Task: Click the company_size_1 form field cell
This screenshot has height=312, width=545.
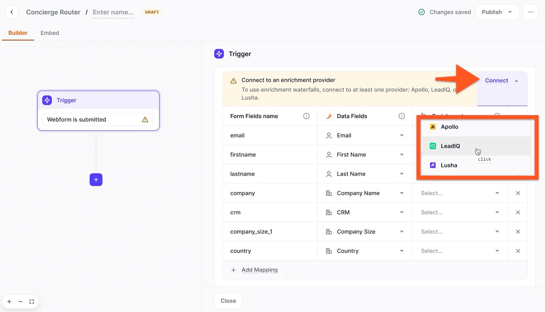Action: pos(270,232)
